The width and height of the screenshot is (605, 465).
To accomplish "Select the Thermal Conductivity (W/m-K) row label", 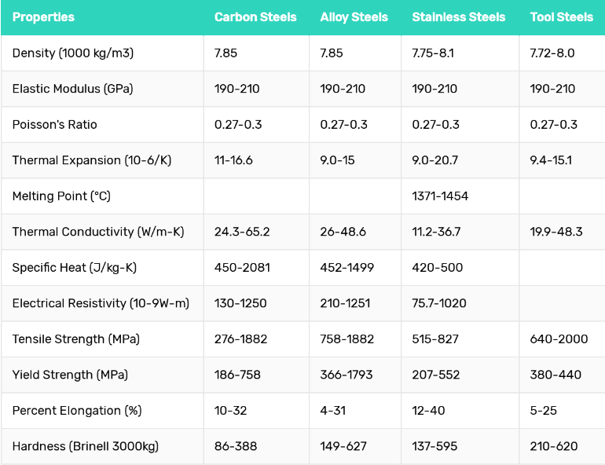I will pyautogui.click(x=97, y=232).
